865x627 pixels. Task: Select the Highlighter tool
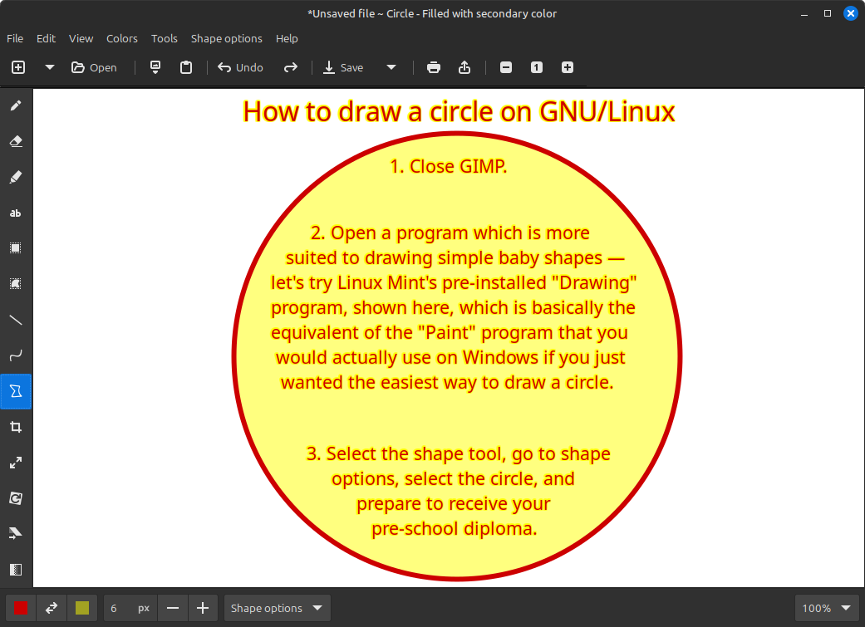[16, 177]
